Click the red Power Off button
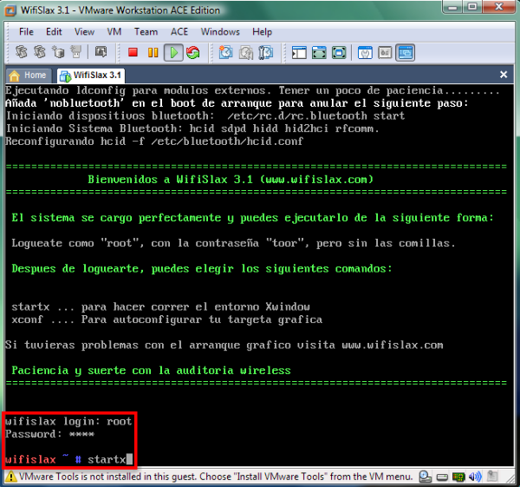Viewport: 520px width, 487px height. 133,53
